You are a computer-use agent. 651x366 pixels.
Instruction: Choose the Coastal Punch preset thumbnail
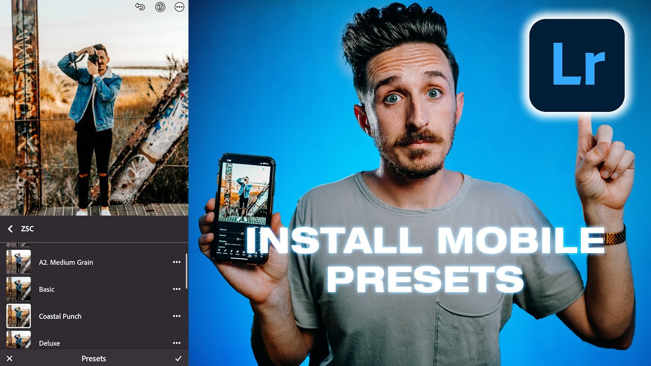pos(18,316)
